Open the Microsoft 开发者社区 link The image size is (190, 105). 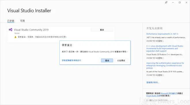(x=169, y=93)
